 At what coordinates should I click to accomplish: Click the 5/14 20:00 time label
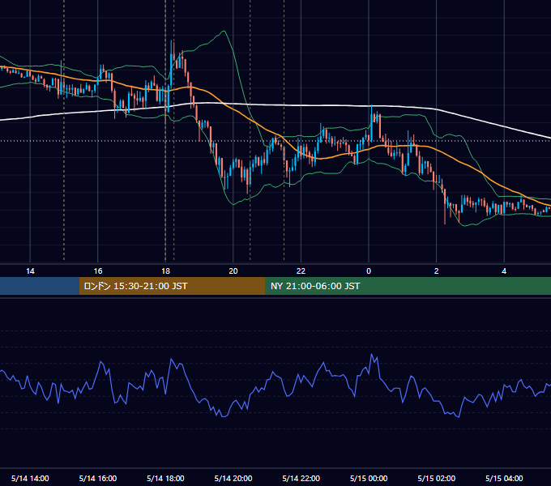click(x=233, y=478)
